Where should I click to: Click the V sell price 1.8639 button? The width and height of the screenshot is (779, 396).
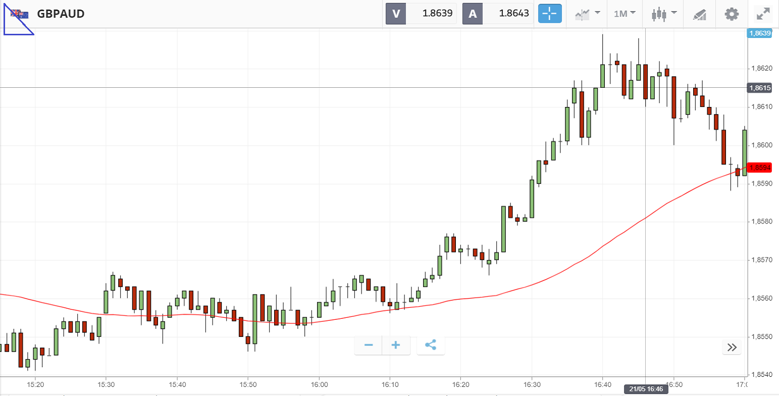pos(421,14)
